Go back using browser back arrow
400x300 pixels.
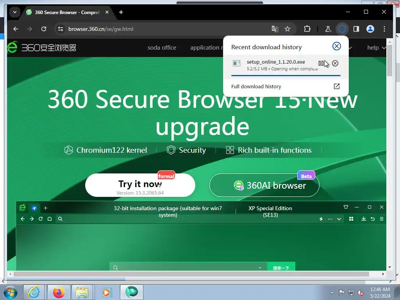16,29
